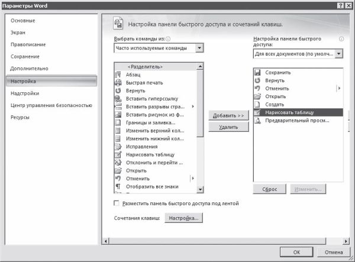Click the Исправления icon
355x262 pixels.
click(x=118, y=147)
